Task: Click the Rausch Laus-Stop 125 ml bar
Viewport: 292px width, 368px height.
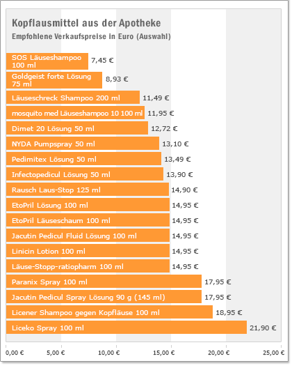Action: coord(88,190)
